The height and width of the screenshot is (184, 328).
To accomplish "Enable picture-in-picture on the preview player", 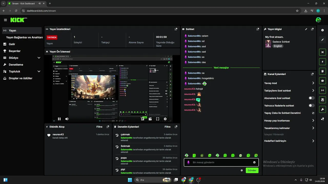I will tap(143, 119).
